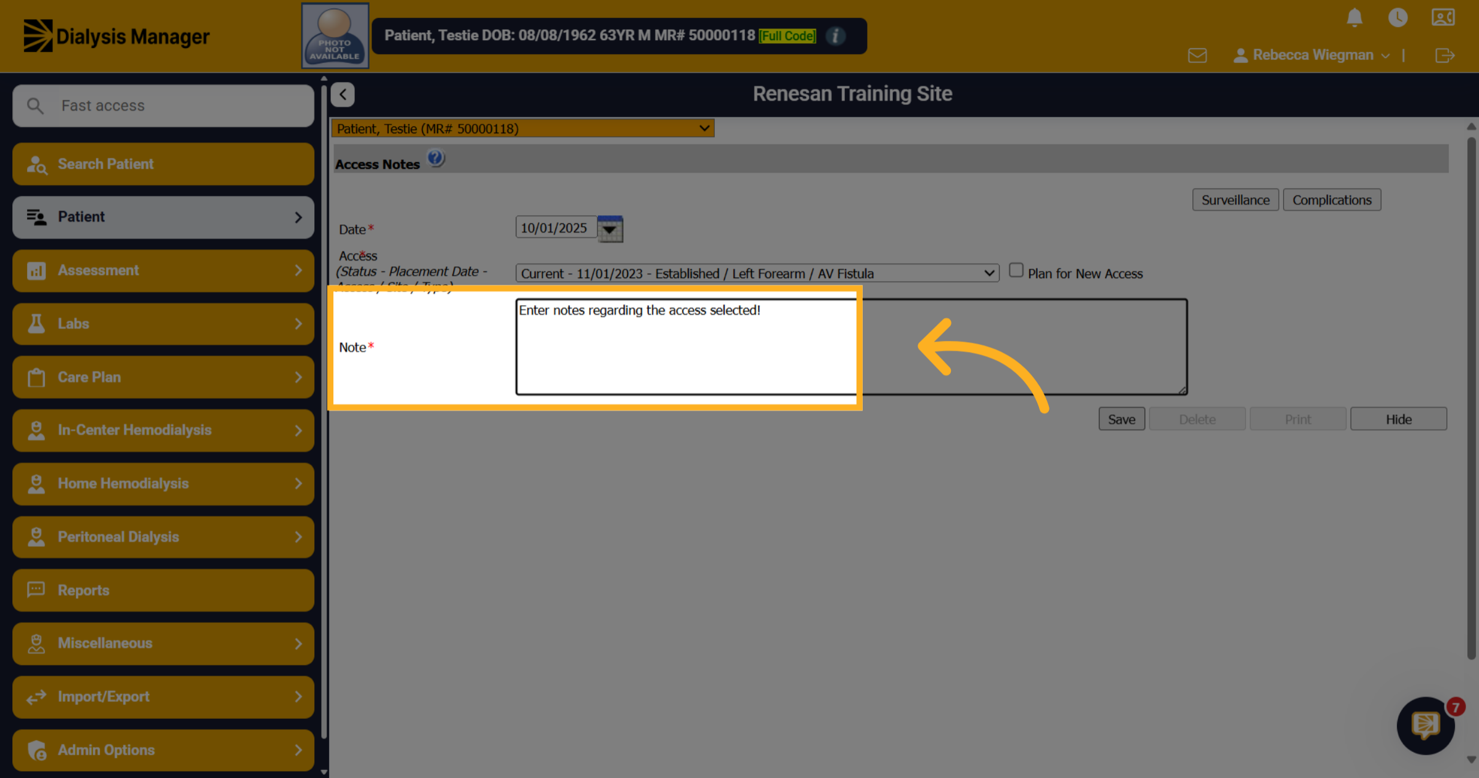The width and height of the screenshot is (1479, 778).
Task: Expand the Rebecca Wiegman user menu
Action: point(1312,55)
